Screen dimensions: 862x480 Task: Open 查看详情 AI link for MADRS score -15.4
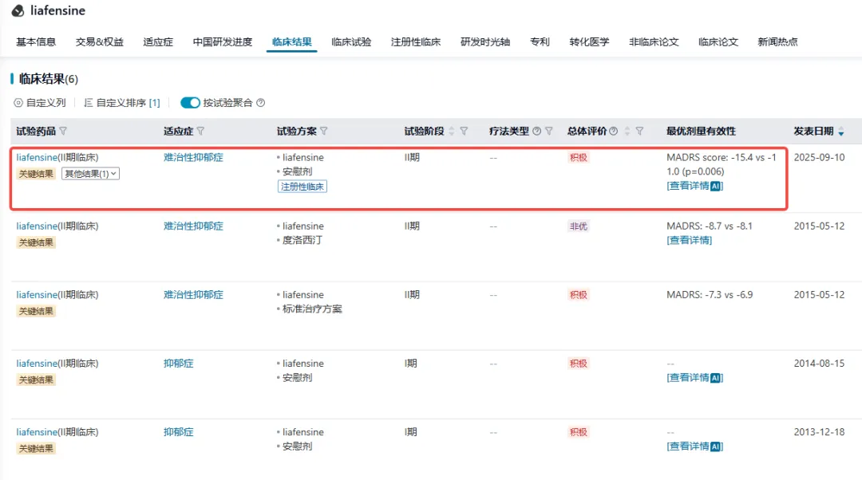pyautogui.click(x=695, y=186)
